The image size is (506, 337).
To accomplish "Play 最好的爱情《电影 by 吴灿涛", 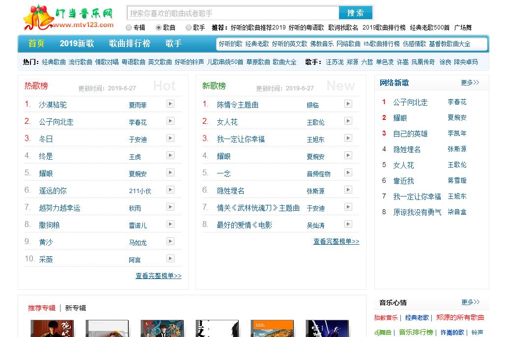I will [x=348, y=224].
